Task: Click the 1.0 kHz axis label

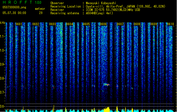Action: [x=2, y=50]
